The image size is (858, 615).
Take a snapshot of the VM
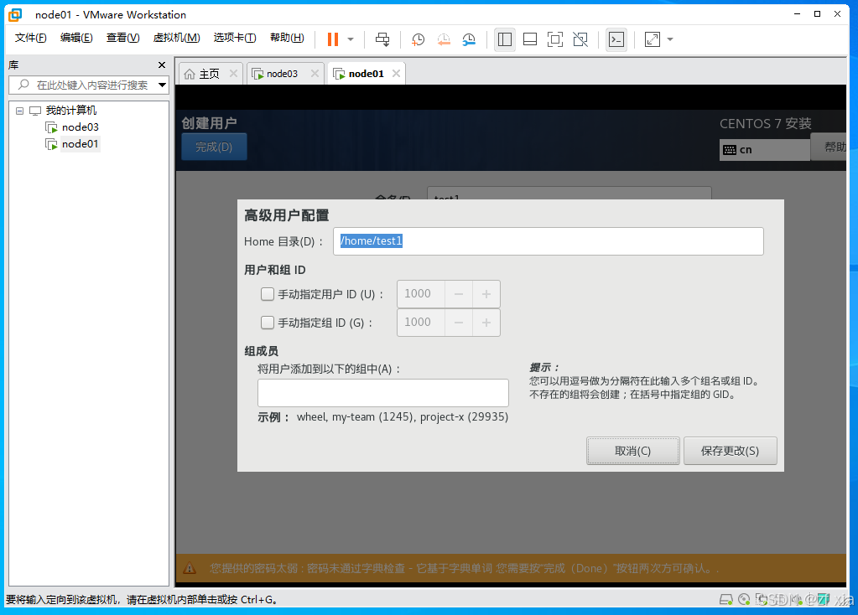pos(418,39)
